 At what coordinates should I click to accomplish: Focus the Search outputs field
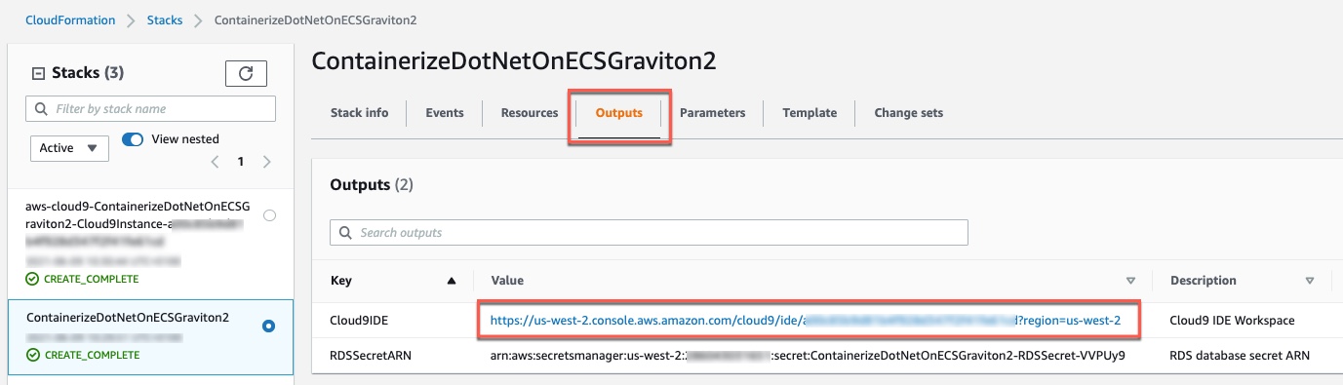pos(649,232)
